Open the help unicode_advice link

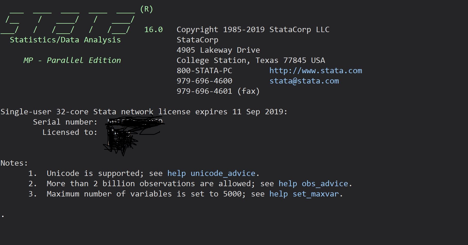(x=211, y=173)
